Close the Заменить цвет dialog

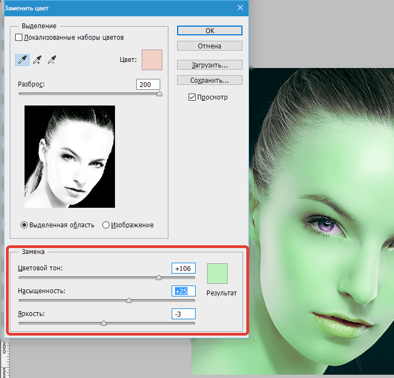click(x=240, y=8)
